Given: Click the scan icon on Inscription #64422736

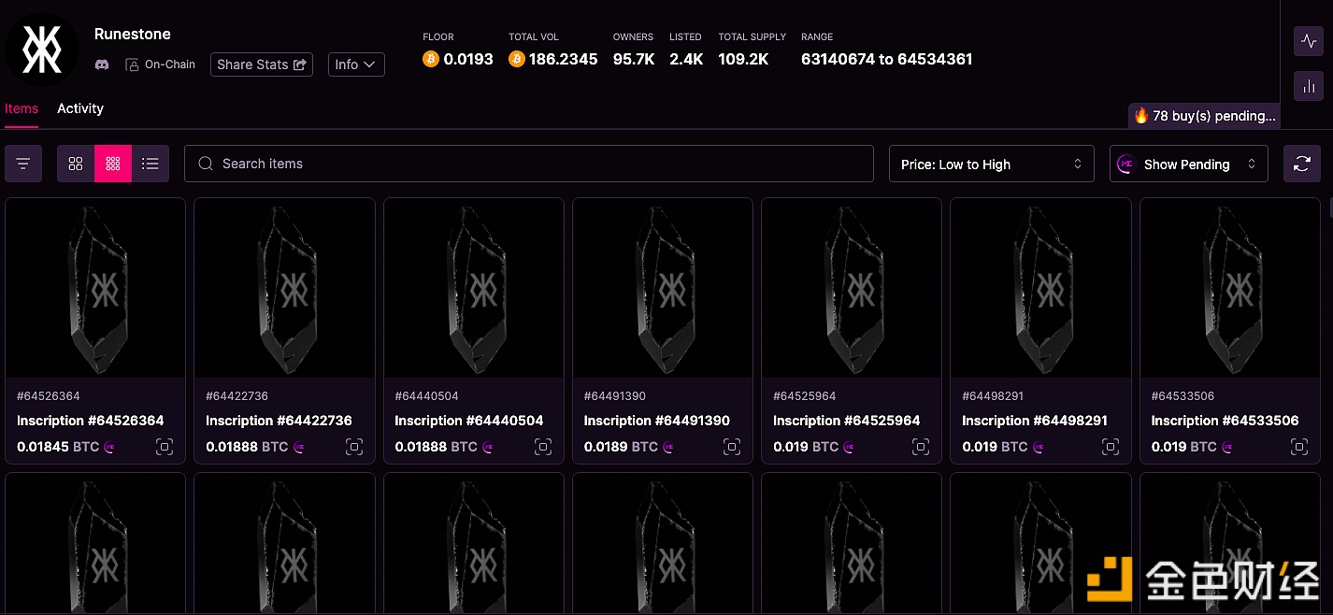Looking at the screenshot, I should 354,447.
